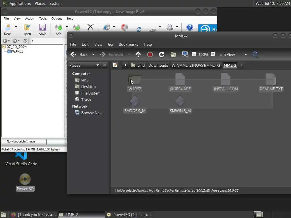
Task: Click PowerISO New image button
Action: pos(7,30)
